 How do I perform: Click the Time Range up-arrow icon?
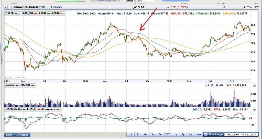click(x=206, y=134)
